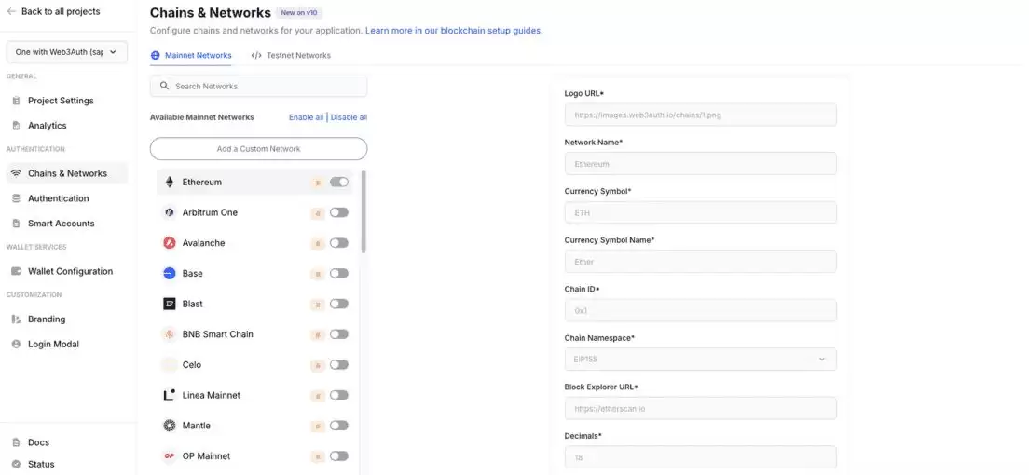Image resolution: width=1029 pixels, height=475 pixels.
Task: Go to Branding customization page
Action: 67,319
